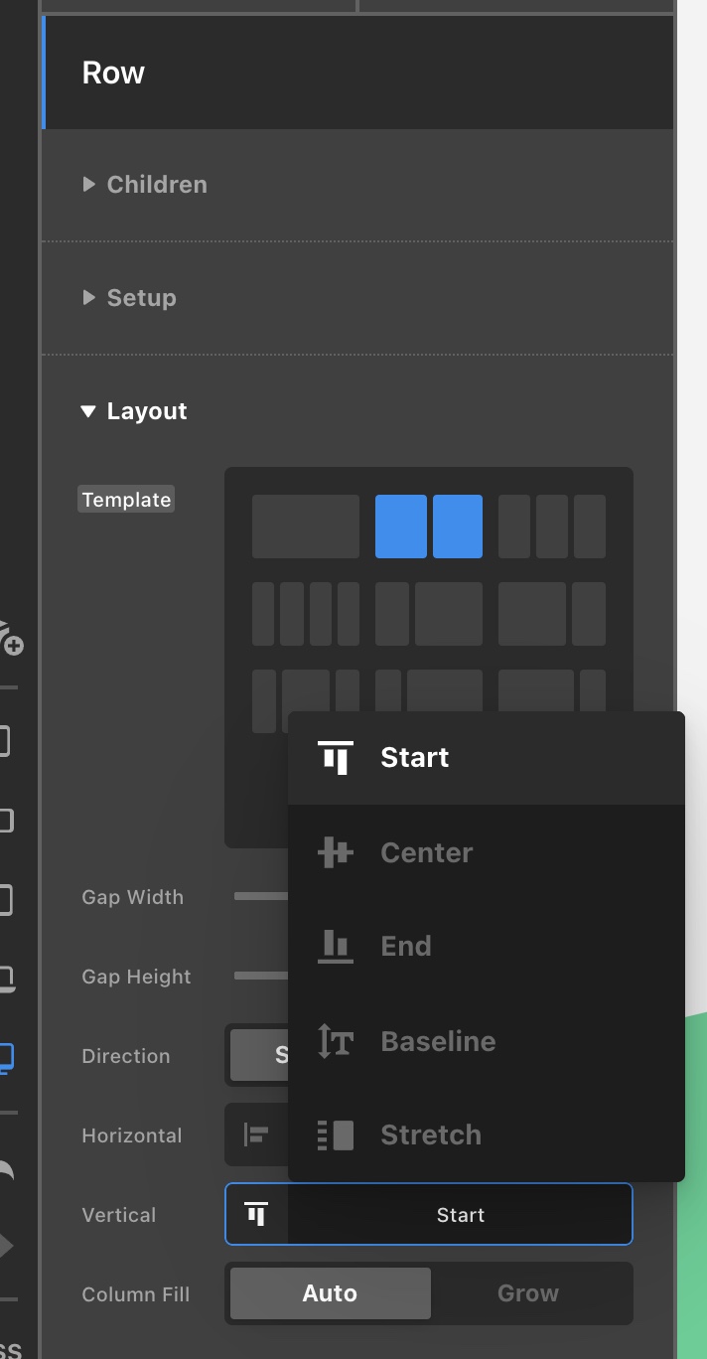Screen dimensions: 707x1359
Task: Choose the Center alignment icon
Action: click(x=336, y=852)
